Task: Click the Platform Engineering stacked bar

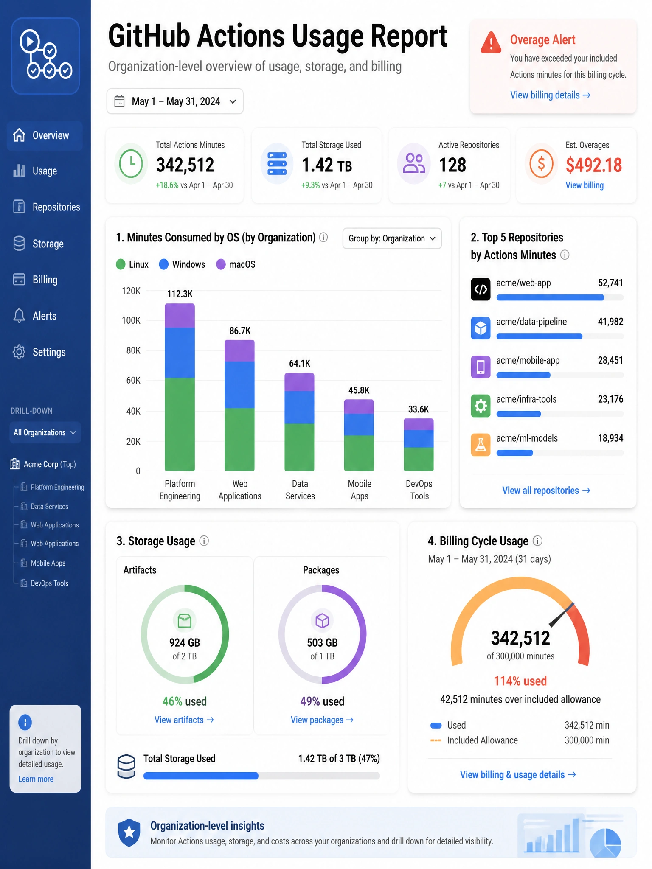Action: click(180, 387)
